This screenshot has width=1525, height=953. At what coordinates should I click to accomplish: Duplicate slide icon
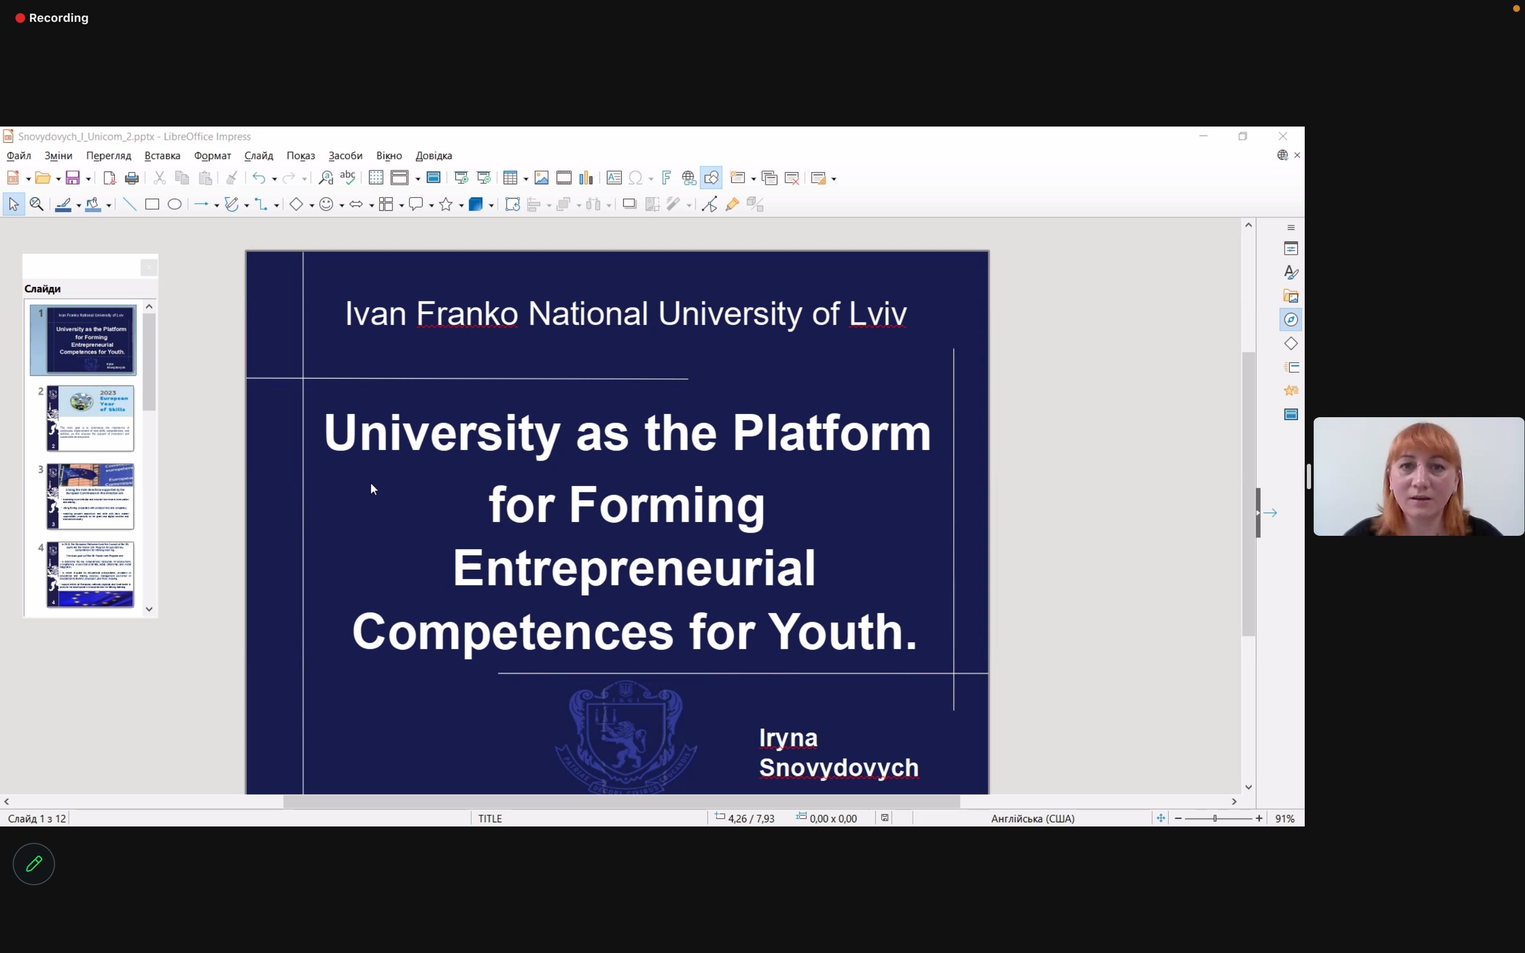tap(769, 178)
